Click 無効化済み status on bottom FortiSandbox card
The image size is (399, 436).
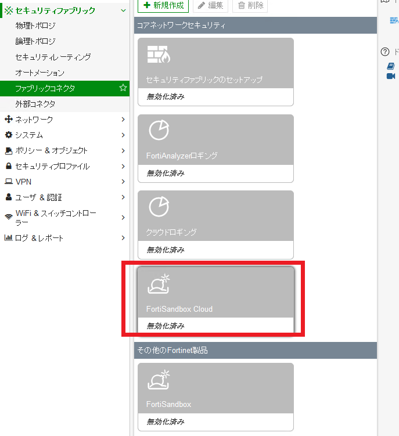click(x=166, y=422)
